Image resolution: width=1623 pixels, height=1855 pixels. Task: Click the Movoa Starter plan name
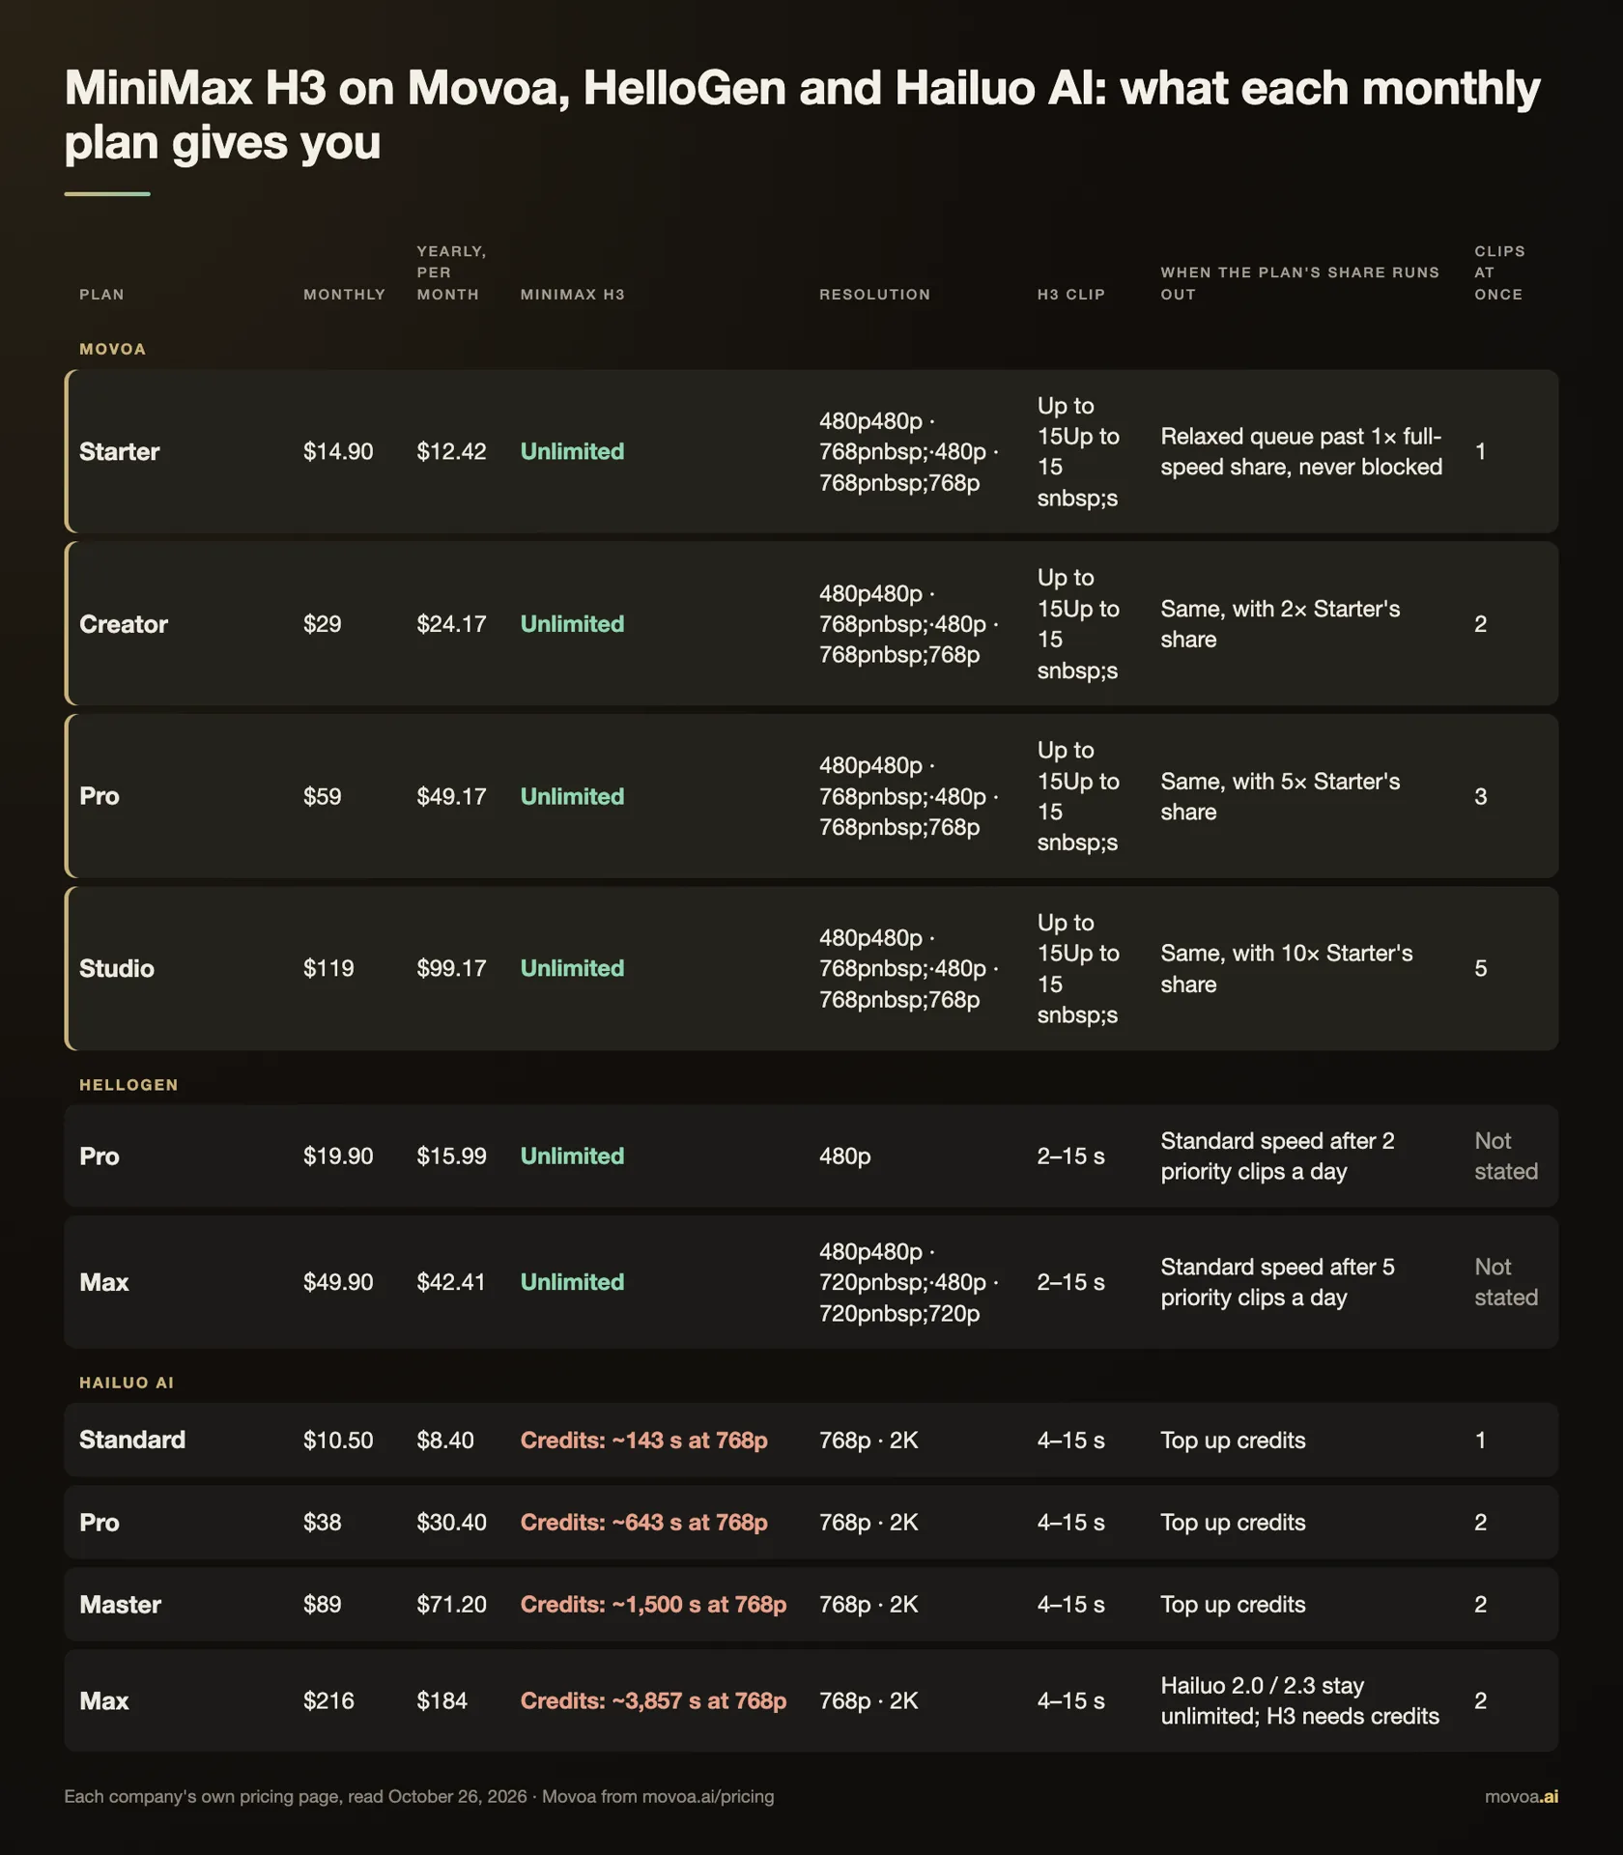pos(119,451)
